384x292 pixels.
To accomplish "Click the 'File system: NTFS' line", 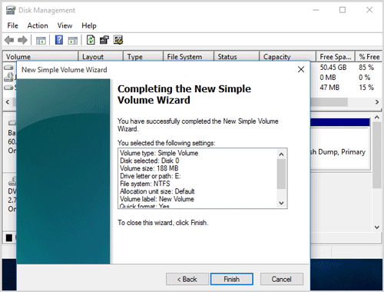I will (x=145, y=184).
